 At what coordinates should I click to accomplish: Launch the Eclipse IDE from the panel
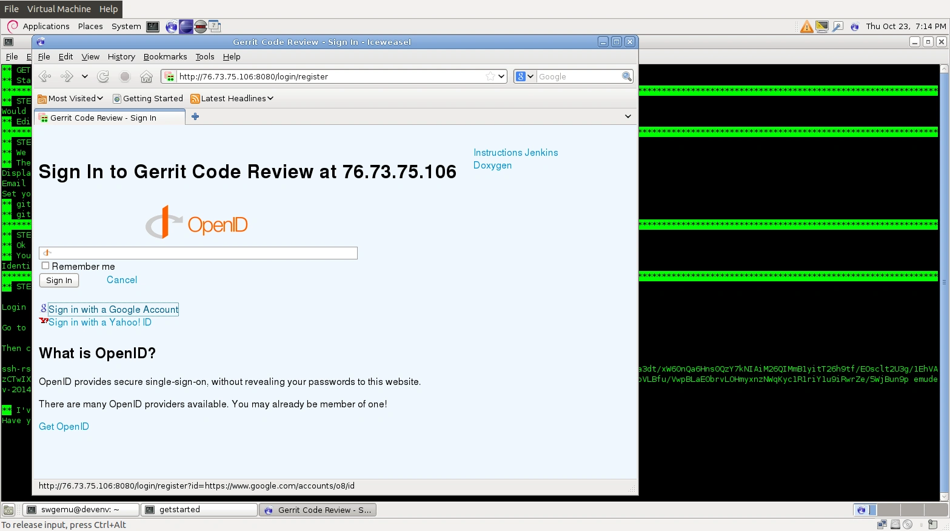point(186,26)
